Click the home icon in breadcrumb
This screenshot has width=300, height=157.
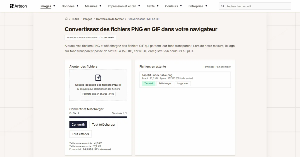click(66, 19)
